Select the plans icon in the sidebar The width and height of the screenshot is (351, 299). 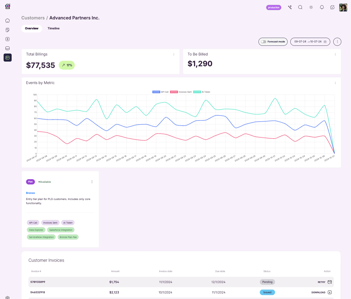[x=7, y=48]
